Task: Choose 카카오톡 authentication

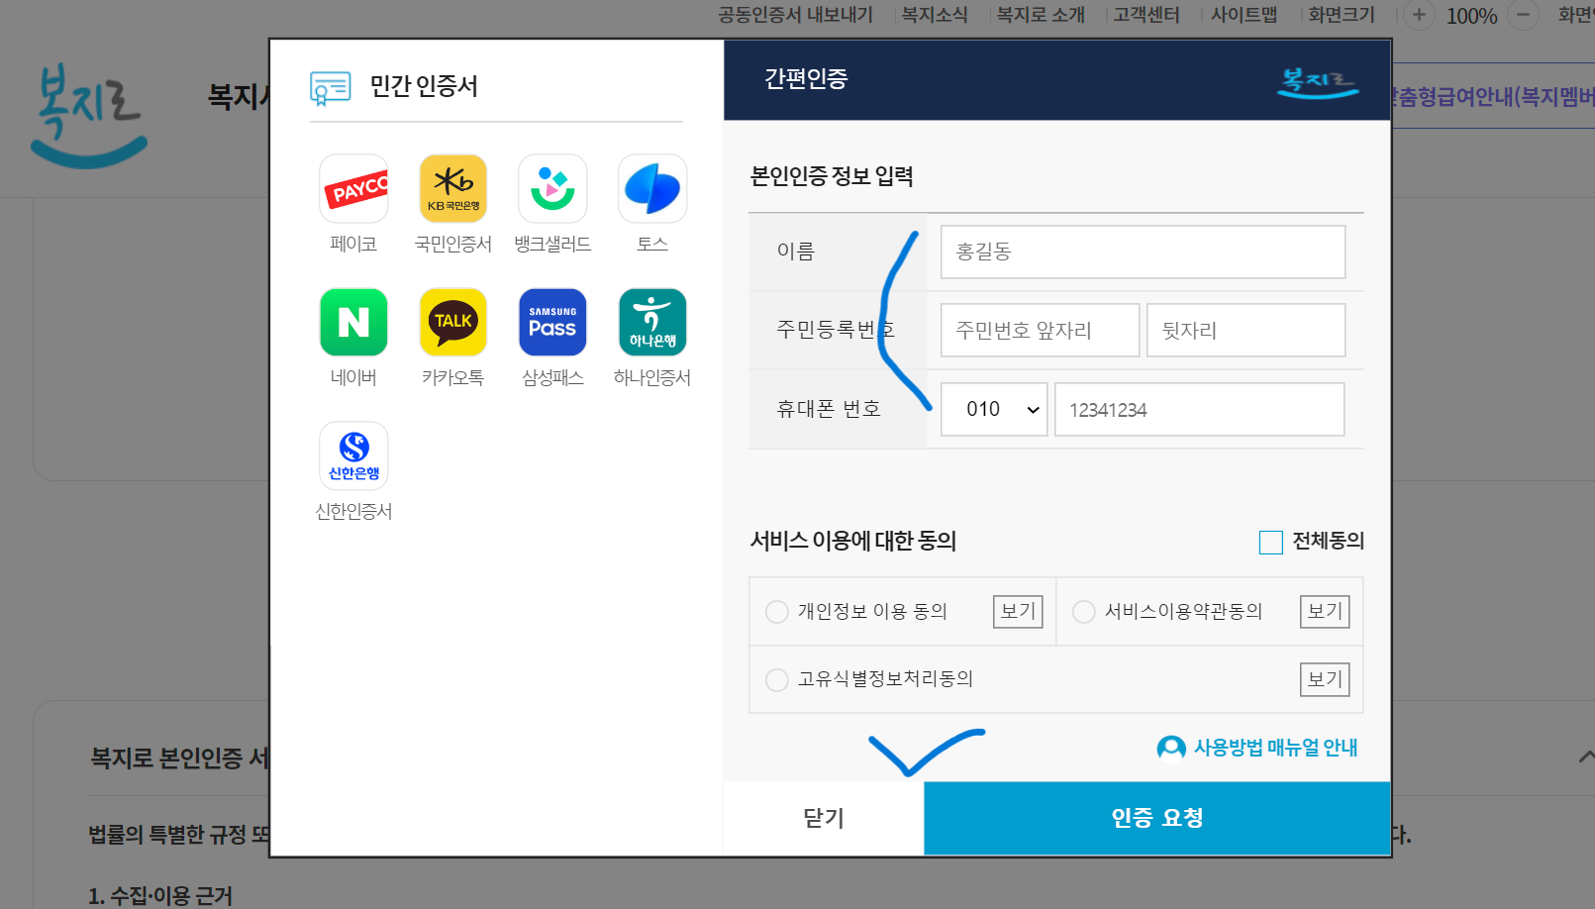Action: point(452,322)
